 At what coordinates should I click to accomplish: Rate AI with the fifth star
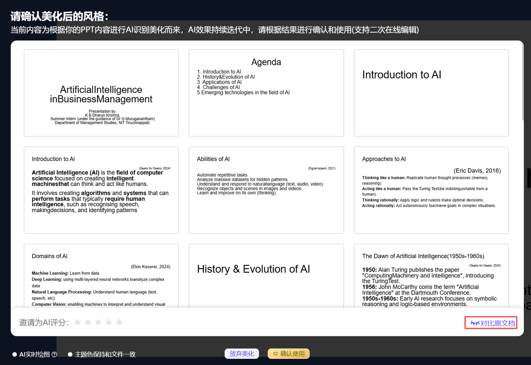[119, 322]
